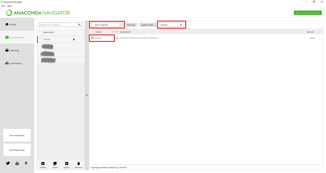This screenshot has height=173, width=326.
Task: Open the Home section
Action: (x=17, y=24)
